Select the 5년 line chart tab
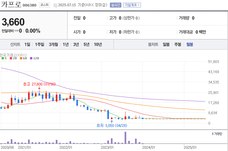The width and height of the screenshot is (228, 151). pos(86,44)
